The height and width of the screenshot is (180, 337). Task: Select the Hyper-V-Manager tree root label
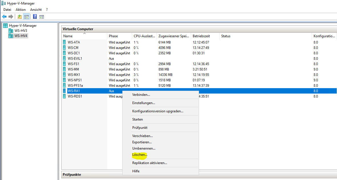(x=23, y=26)
